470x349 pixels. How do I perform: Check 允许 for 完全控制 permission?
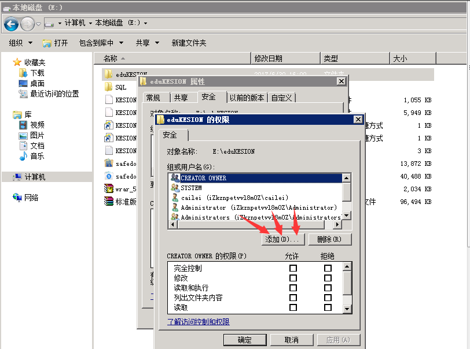tap(293, 269)
